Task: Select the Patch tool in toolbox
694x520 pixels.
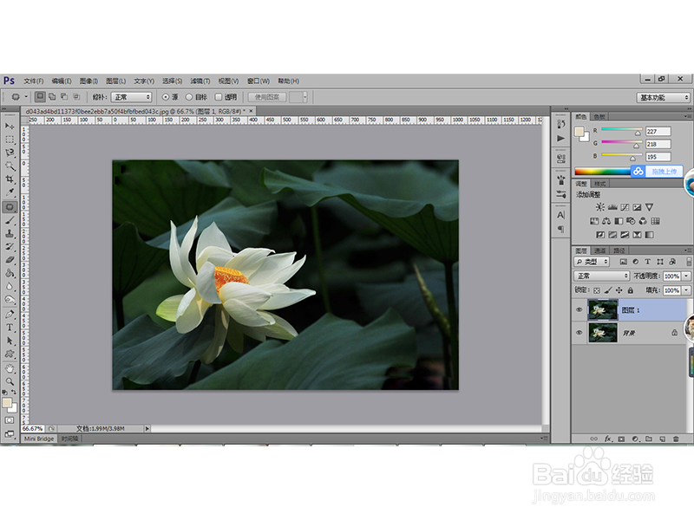Action: pyautogui.click(x=10, y=207)
